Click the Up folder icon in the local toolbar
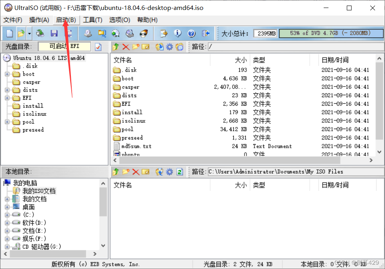Screen dimensions: 385x269 point(116,172)
